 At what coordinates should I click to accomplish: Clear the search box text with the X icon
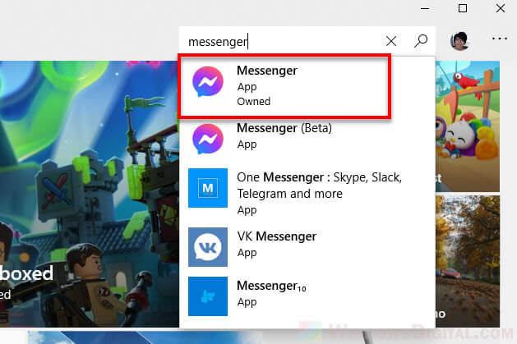tap(391, 41)
